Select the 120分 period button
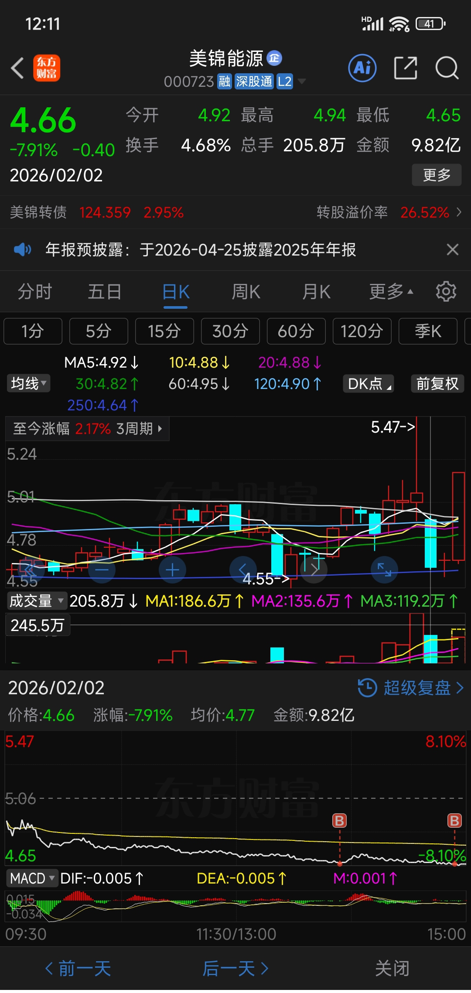Image resolution: width=471 pixels, height=993 pixels. 362,331
